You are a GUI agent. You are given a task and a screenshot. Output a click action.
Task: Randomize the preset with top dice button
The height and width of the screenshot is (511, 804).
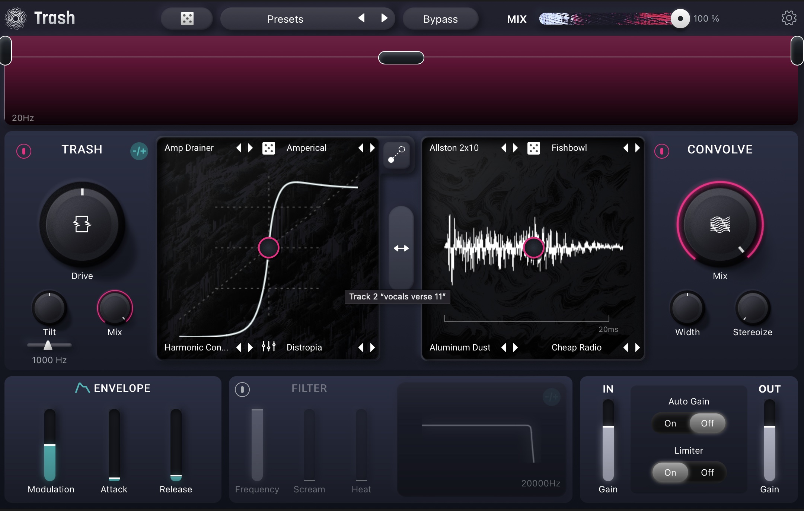(187, 19)
